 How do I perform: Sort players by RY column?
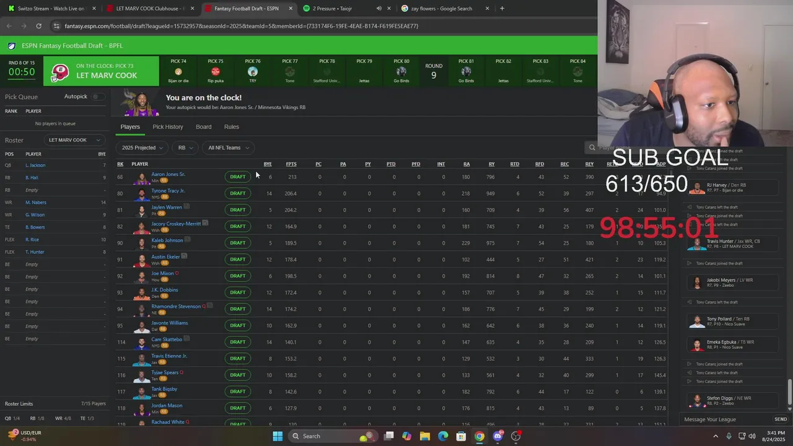(491, 164)
